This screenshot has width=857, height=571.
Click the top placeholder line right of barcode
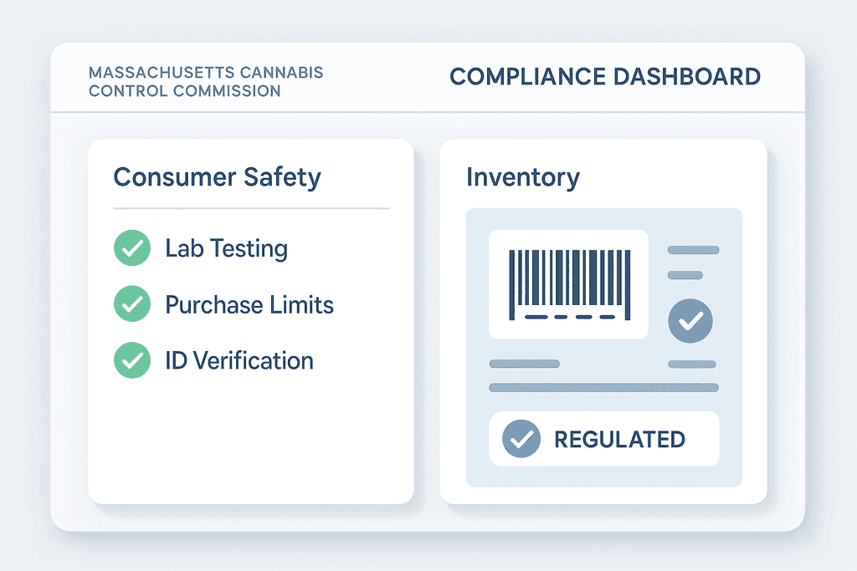(x=693, y=250)
